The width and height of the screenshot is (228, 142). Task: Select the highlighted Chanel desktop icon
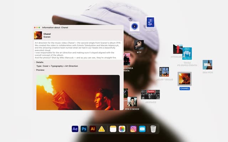click(185, 79)
